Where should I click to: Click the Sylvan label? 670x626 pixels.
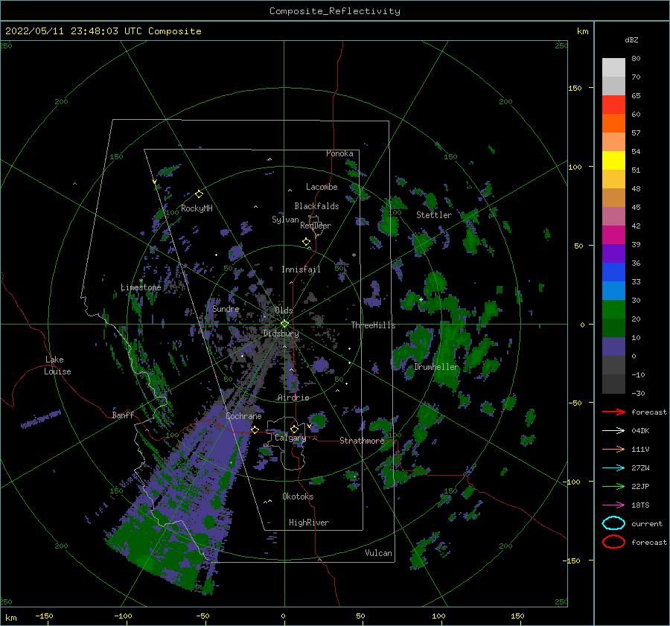285,220
